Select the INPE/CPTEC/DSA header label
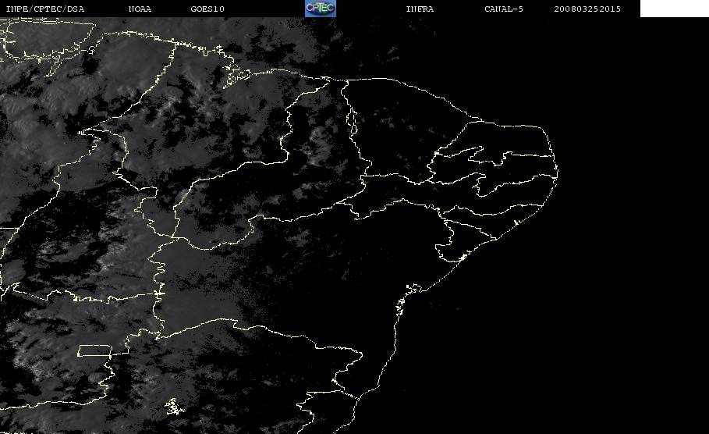The height and width of the screenshot is (434, 709). 44,9
